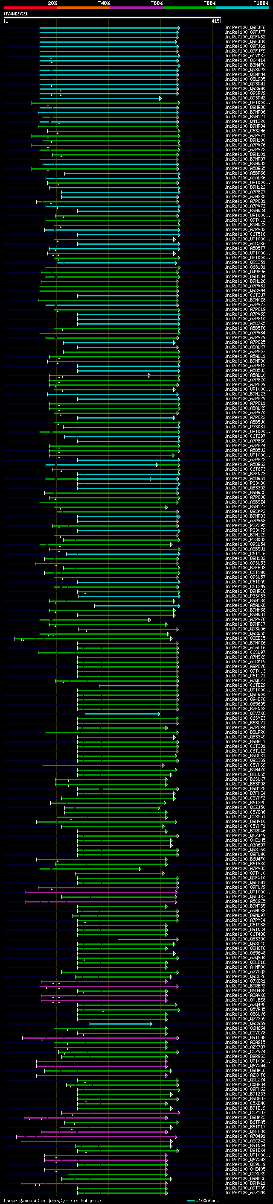Click hit UniRef100_C6T673
Viewport: 273px width, 1204px height.
[245, 469]
